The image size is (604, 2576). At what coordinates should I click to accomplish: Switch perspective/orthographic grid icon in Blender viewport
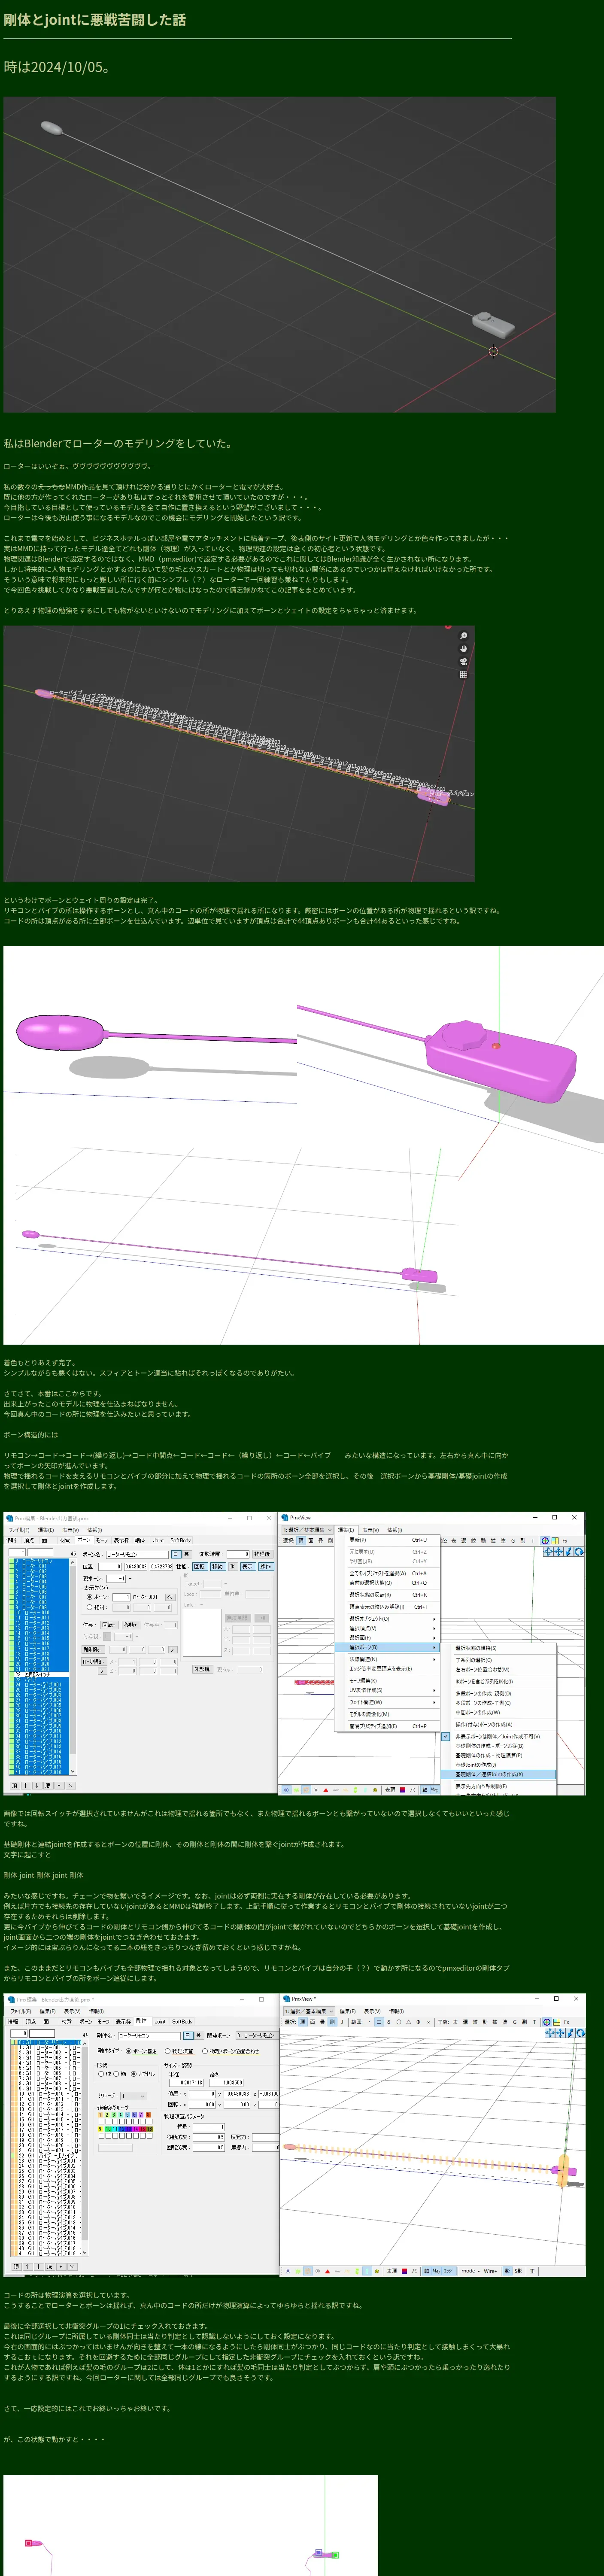click(463, 675)
